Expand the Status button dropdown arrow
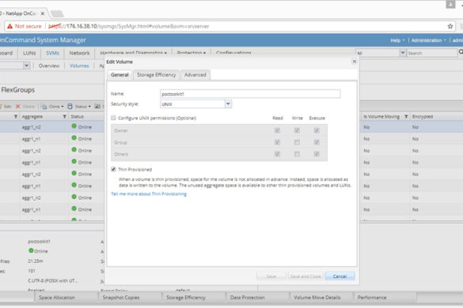Image resolution: width=463 pixels, height=308 pixels. [89, 107]
